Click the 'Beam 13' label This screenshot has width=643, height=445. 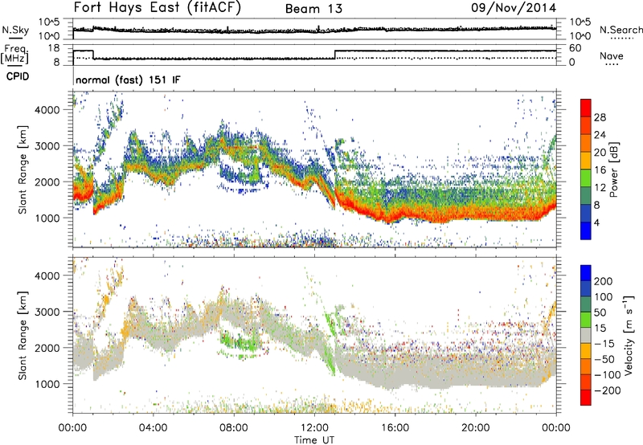[313, 9]
